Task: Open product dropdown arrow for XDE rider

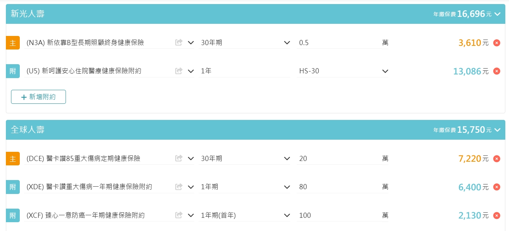Action: (191, 187)
